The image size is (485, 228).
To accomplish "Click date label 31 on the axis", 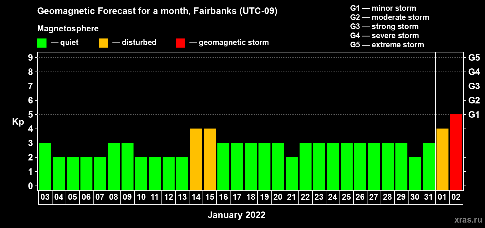I will pos(429,197).
